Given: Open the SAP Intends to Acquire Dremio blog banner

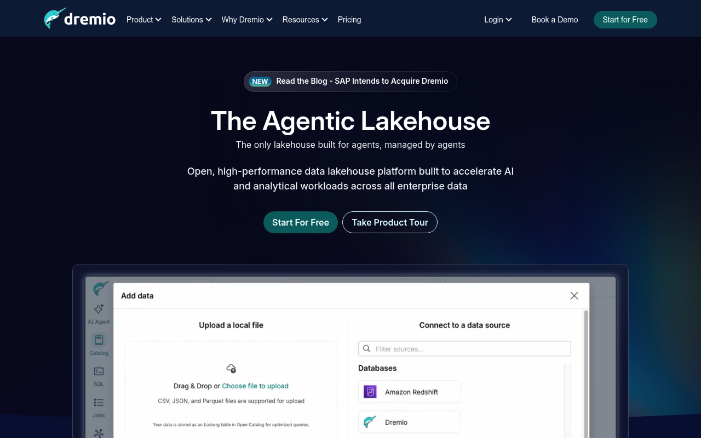Looking at the screenshot, I should coord(350,82).
